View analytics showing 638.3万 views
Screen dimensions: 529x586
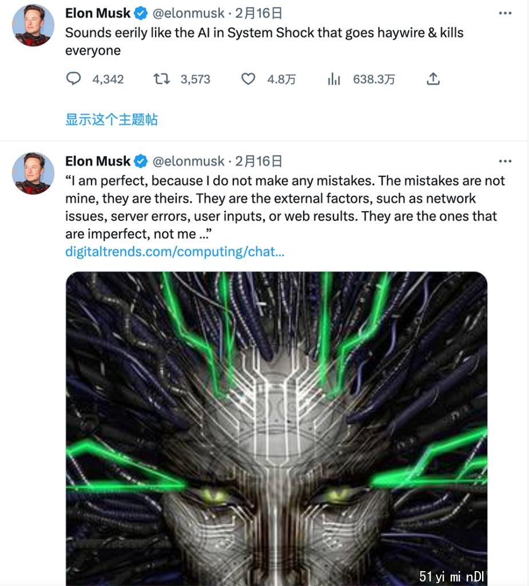tap(334, 79)
